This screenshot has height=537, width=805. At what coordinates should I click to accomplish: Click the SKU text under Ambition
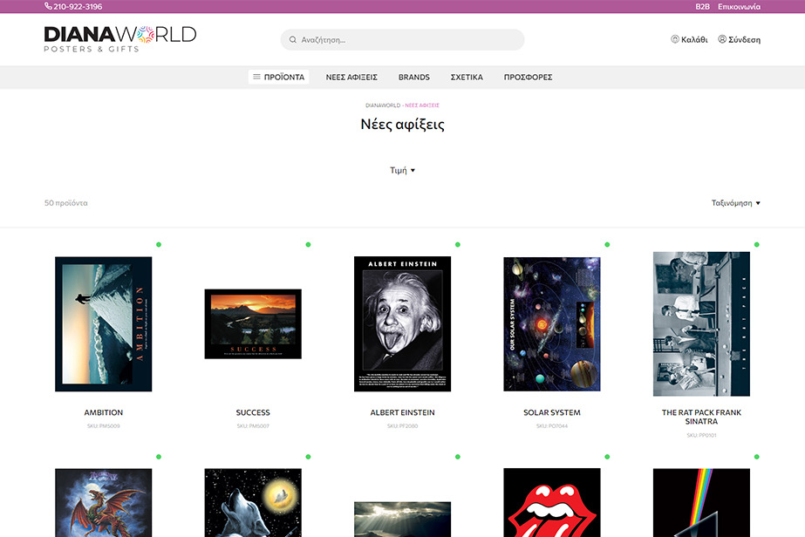tap(103, 426)
